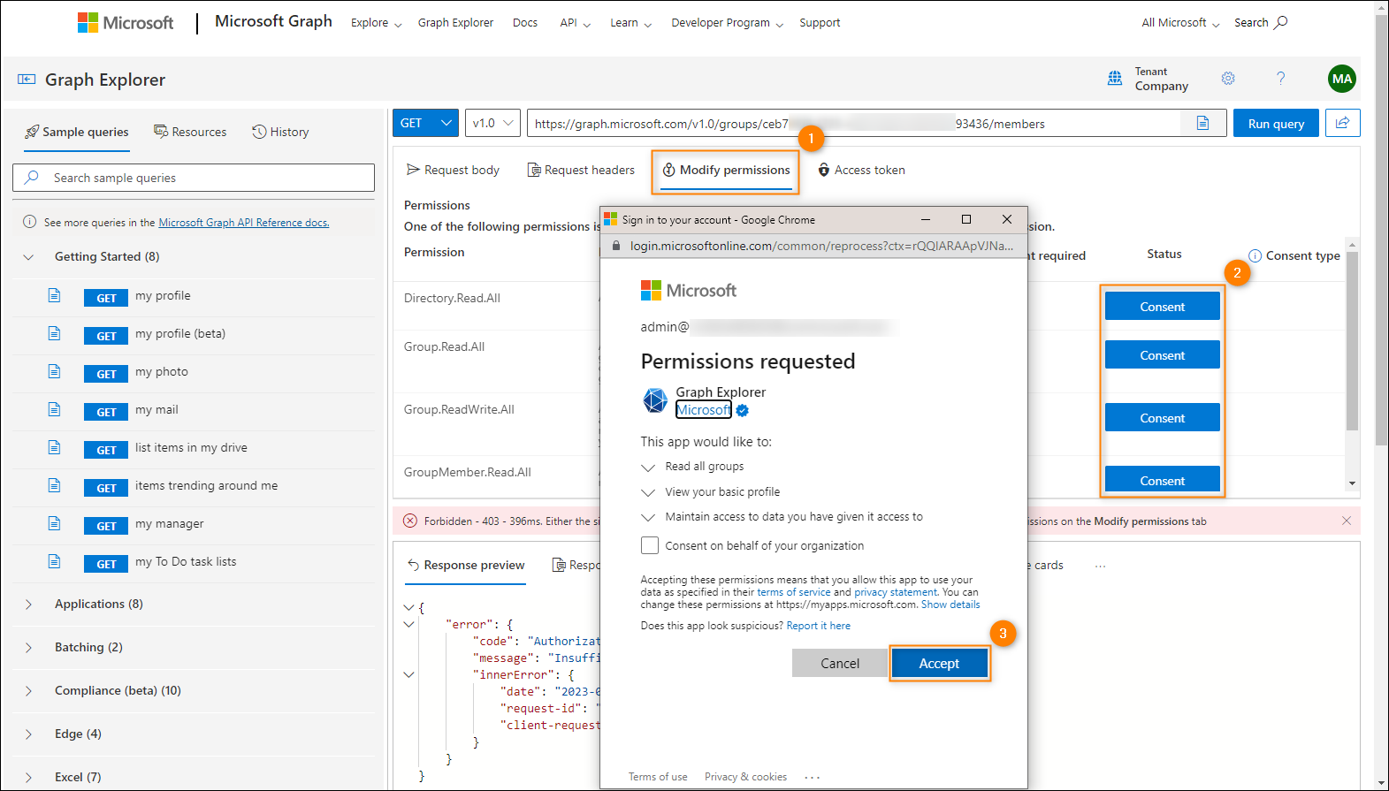Open the GET method dropdown

point(425,123)
